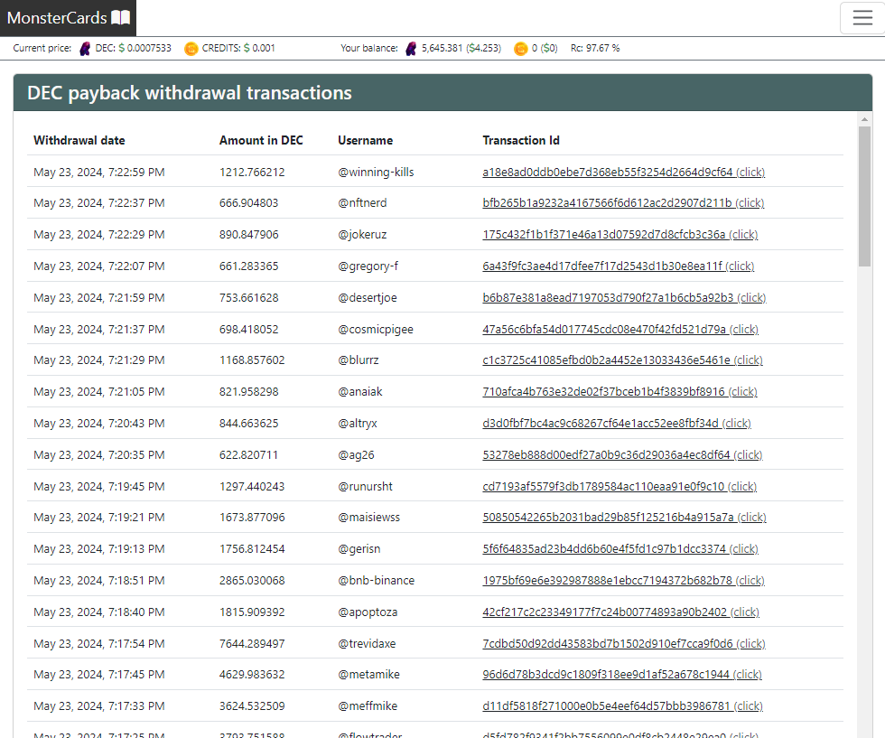Screen dimensions: 885x738
Task: Click the Rc: 97.67 % value
Action: point(595,49)
